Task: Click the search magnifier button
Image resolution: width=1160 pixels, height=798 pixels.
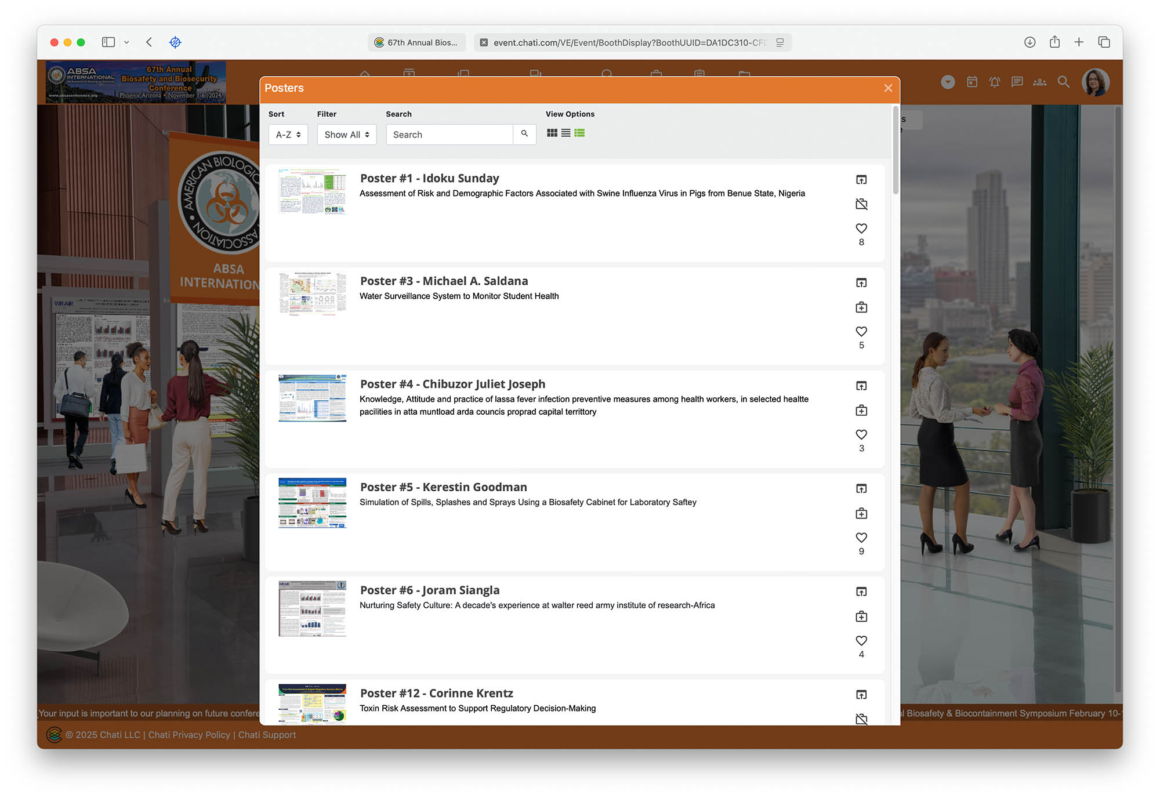Action: (x=524, y=134)
